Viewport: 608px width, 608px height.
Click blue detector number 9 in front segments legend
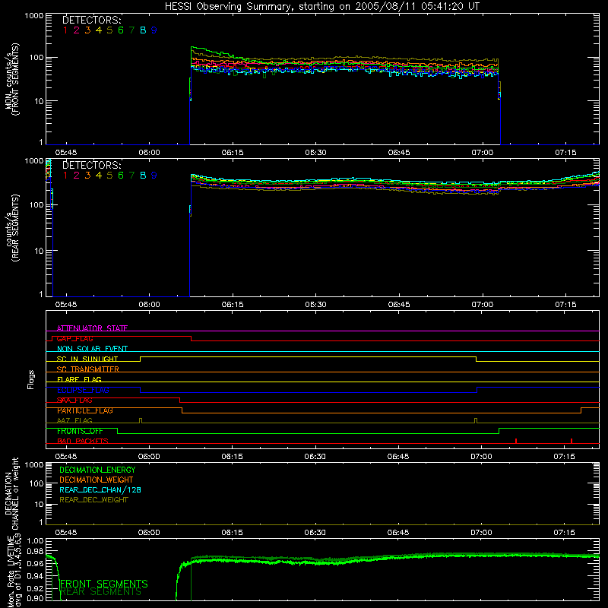[x=154, y=30]
